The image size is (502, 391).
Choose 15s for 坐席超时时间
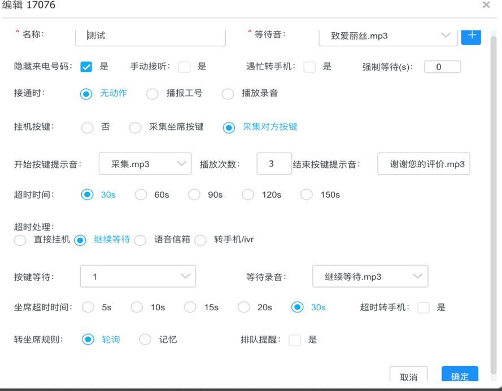coord(190,307)
